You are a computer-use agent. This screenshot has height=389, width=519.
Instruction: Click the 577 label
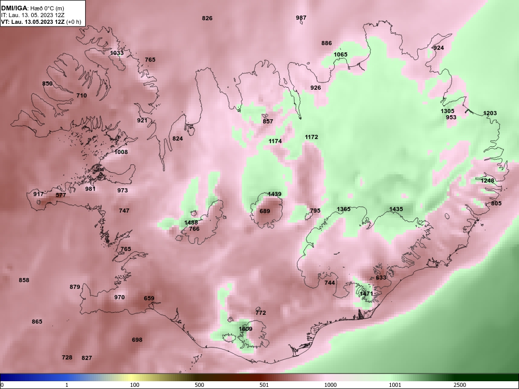[61, 195]
